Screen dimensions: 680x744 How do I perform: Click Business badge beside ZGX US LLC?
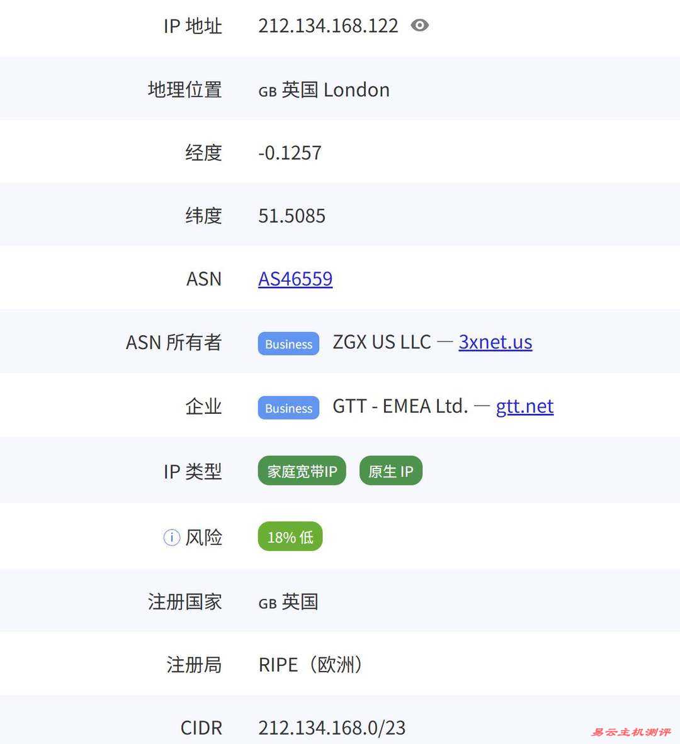tap(288, 343)
